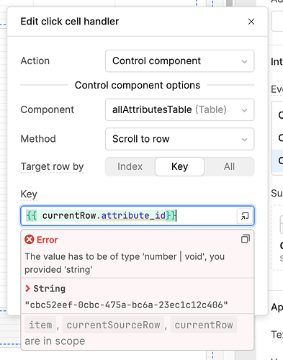Close the Edit click cell handler dialog
The image size is (283, 360).
coord(251,22)
